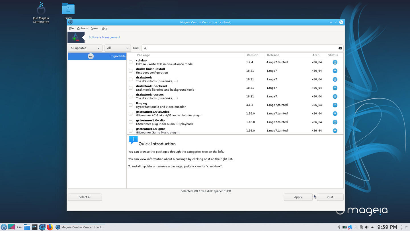The image size is (410, 231).
Task: Click the download status icon for drakx-finish-install
Action: 335,71
